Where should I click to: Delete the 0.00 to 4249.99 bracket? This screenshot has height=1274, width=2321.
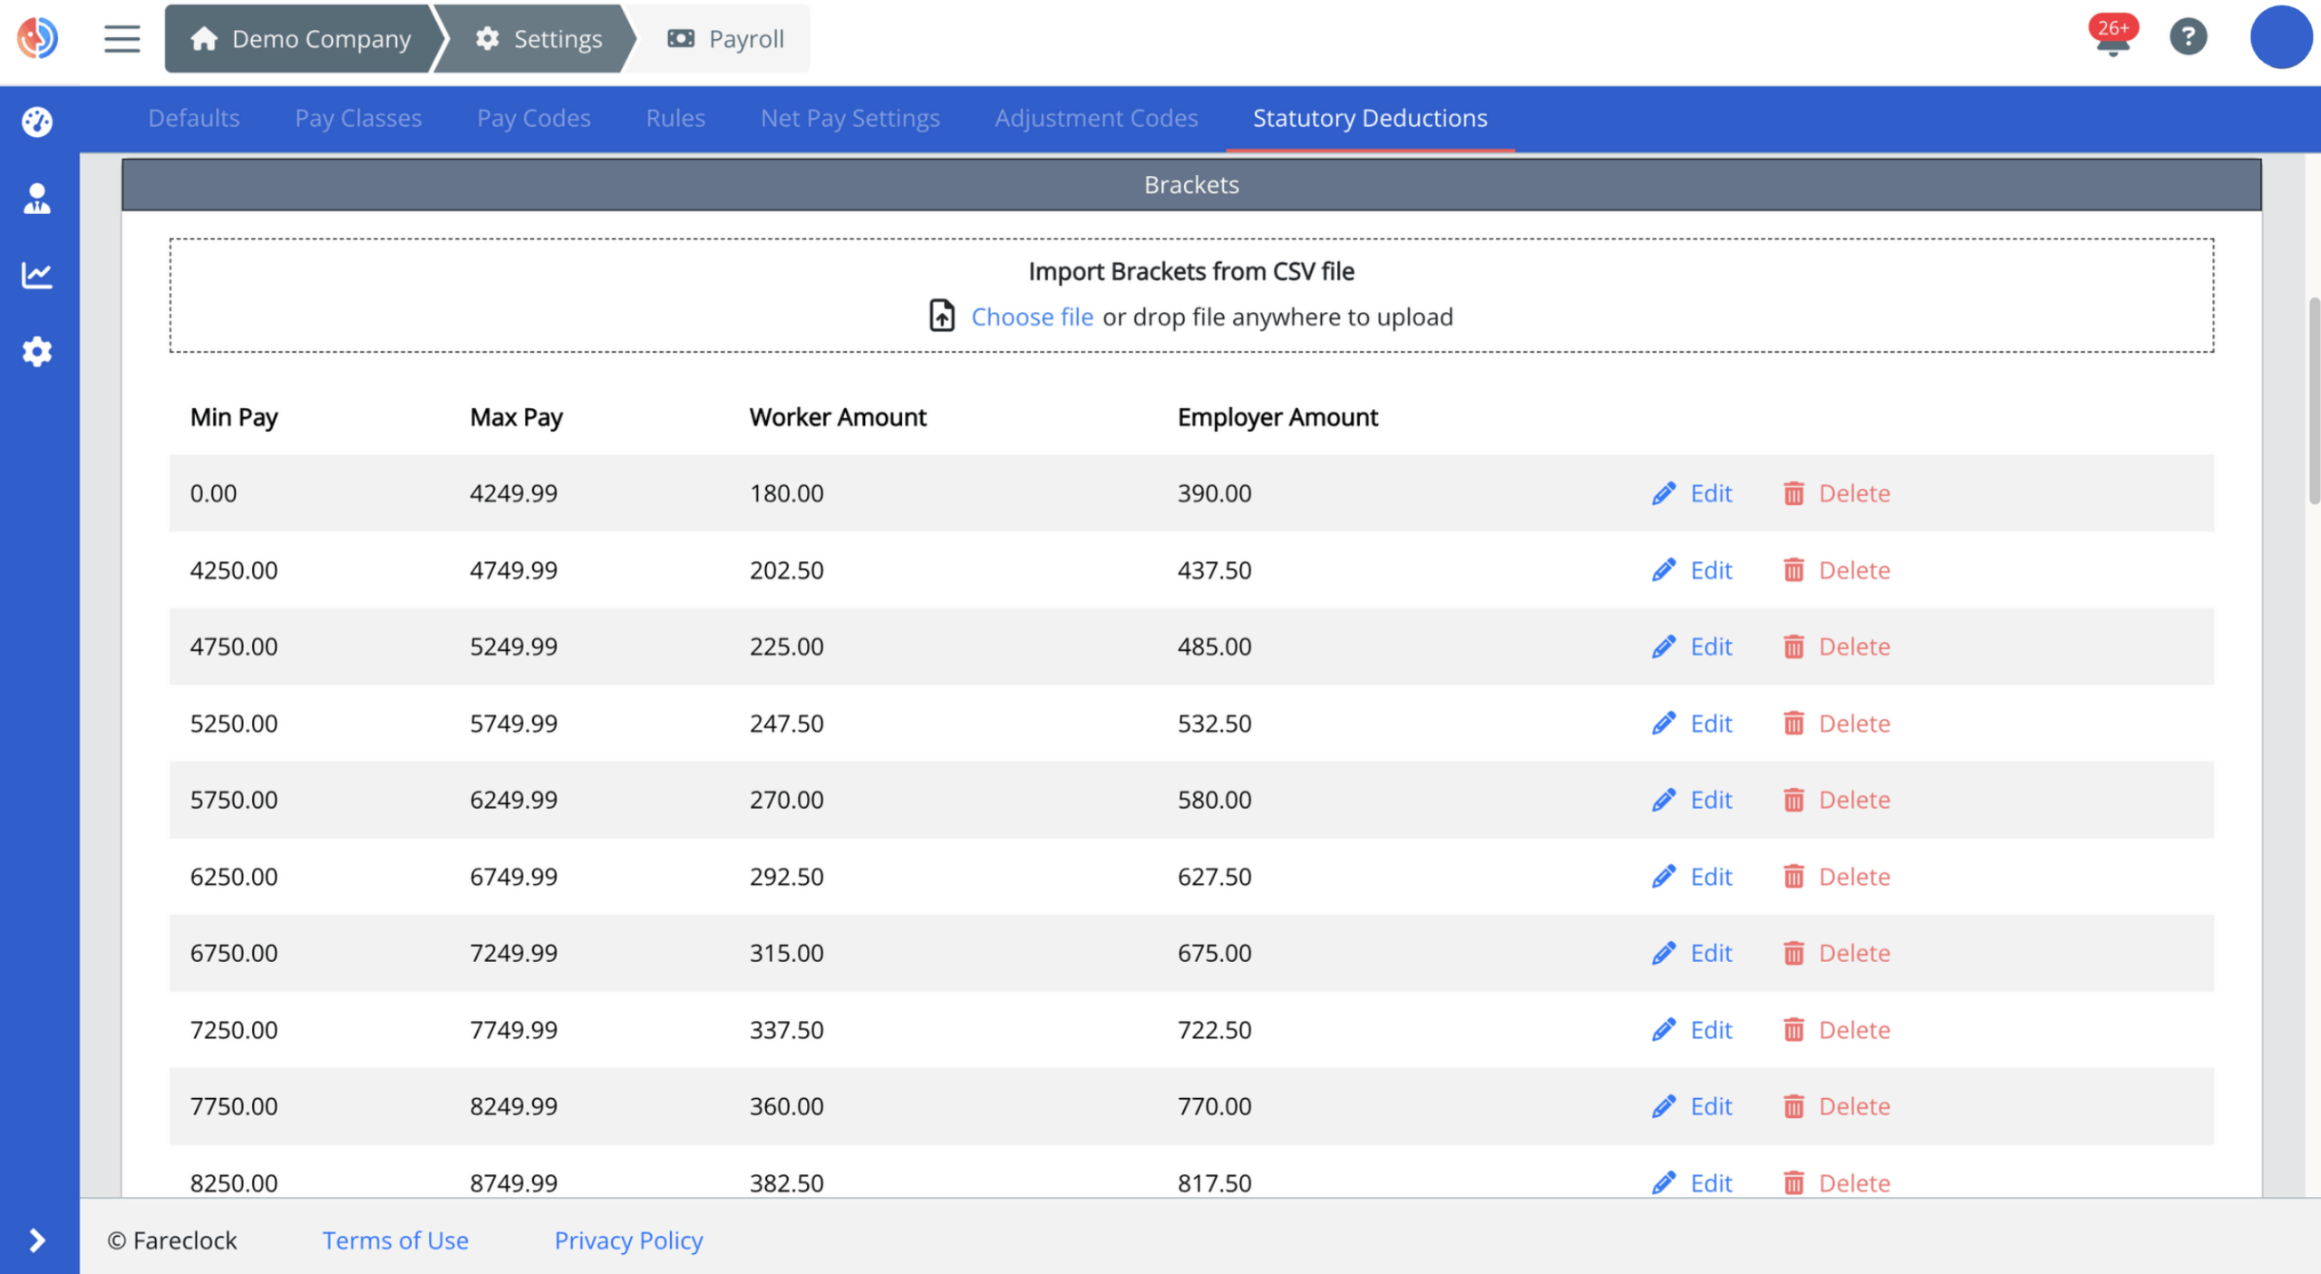pos(1837,493)
